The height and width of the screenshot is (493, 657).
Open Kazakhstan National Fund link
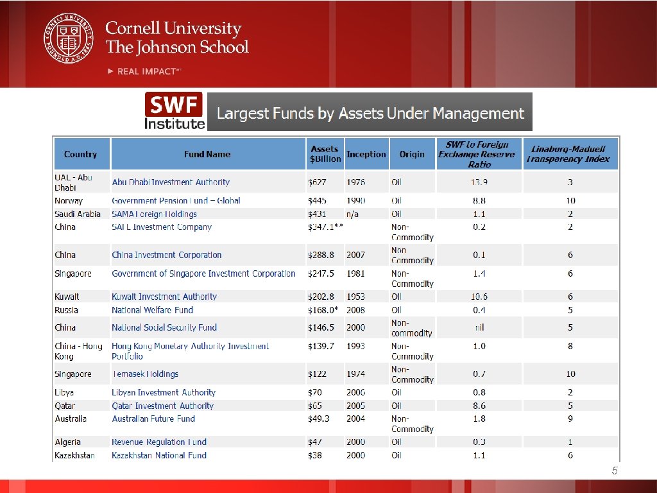(159, 455)
